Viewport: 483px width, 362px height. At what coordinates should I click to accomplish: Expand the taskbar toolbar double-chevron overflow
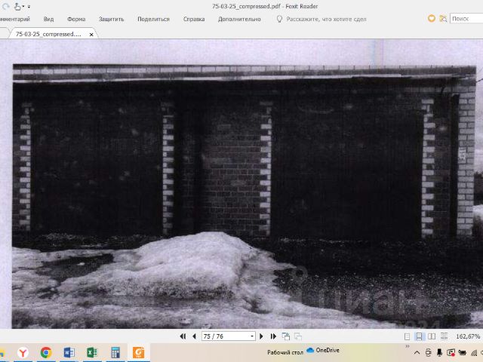pyautogui.click(x=408, y=346)
